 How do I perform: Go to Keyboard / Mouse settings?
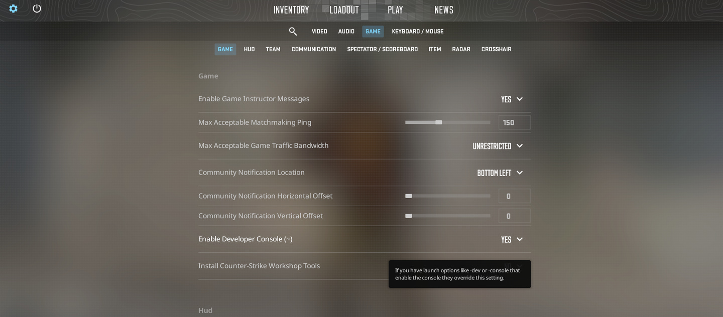(x=417, y=32)
